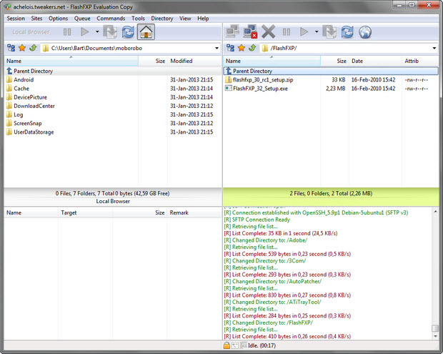Click the local pane pause button

pos(67,32)
